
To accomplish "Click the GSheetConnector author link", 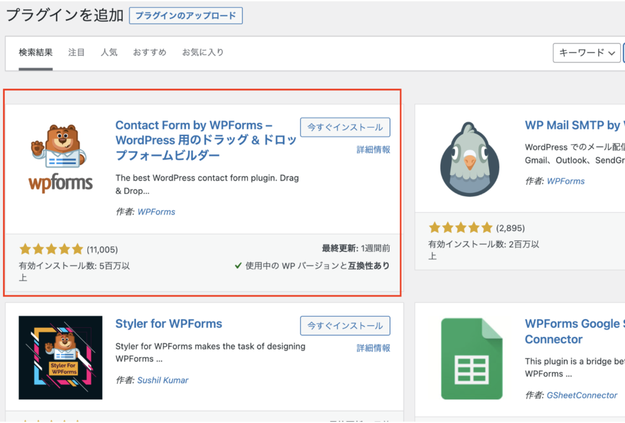I will click(x=582, y=395).
